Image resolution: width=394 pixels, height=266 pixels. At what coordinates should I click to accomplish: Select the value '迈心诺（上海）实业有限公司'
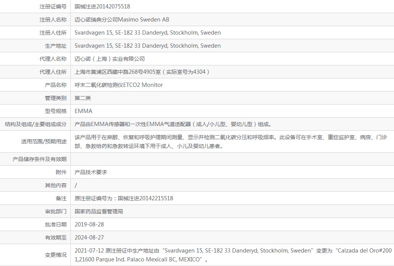[x=110, y=59]
